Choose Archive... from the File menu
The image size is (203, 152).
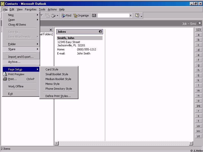[21, 62]
